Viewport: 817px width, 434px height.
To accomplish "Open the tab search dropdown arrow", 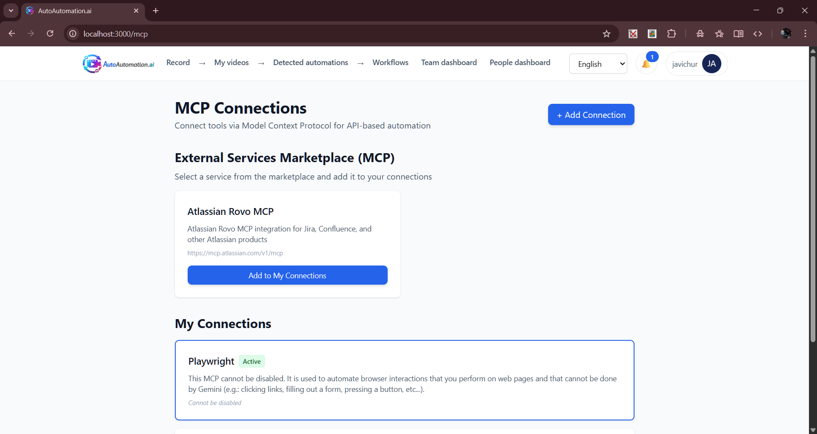I will pyautogui.click(x=11, y=11).
